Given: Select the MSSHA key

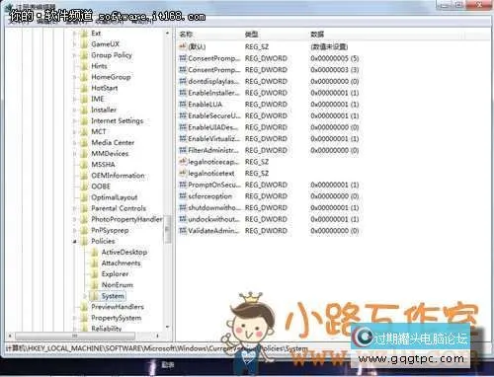Looking at the screenshot, I should [103, 165].
